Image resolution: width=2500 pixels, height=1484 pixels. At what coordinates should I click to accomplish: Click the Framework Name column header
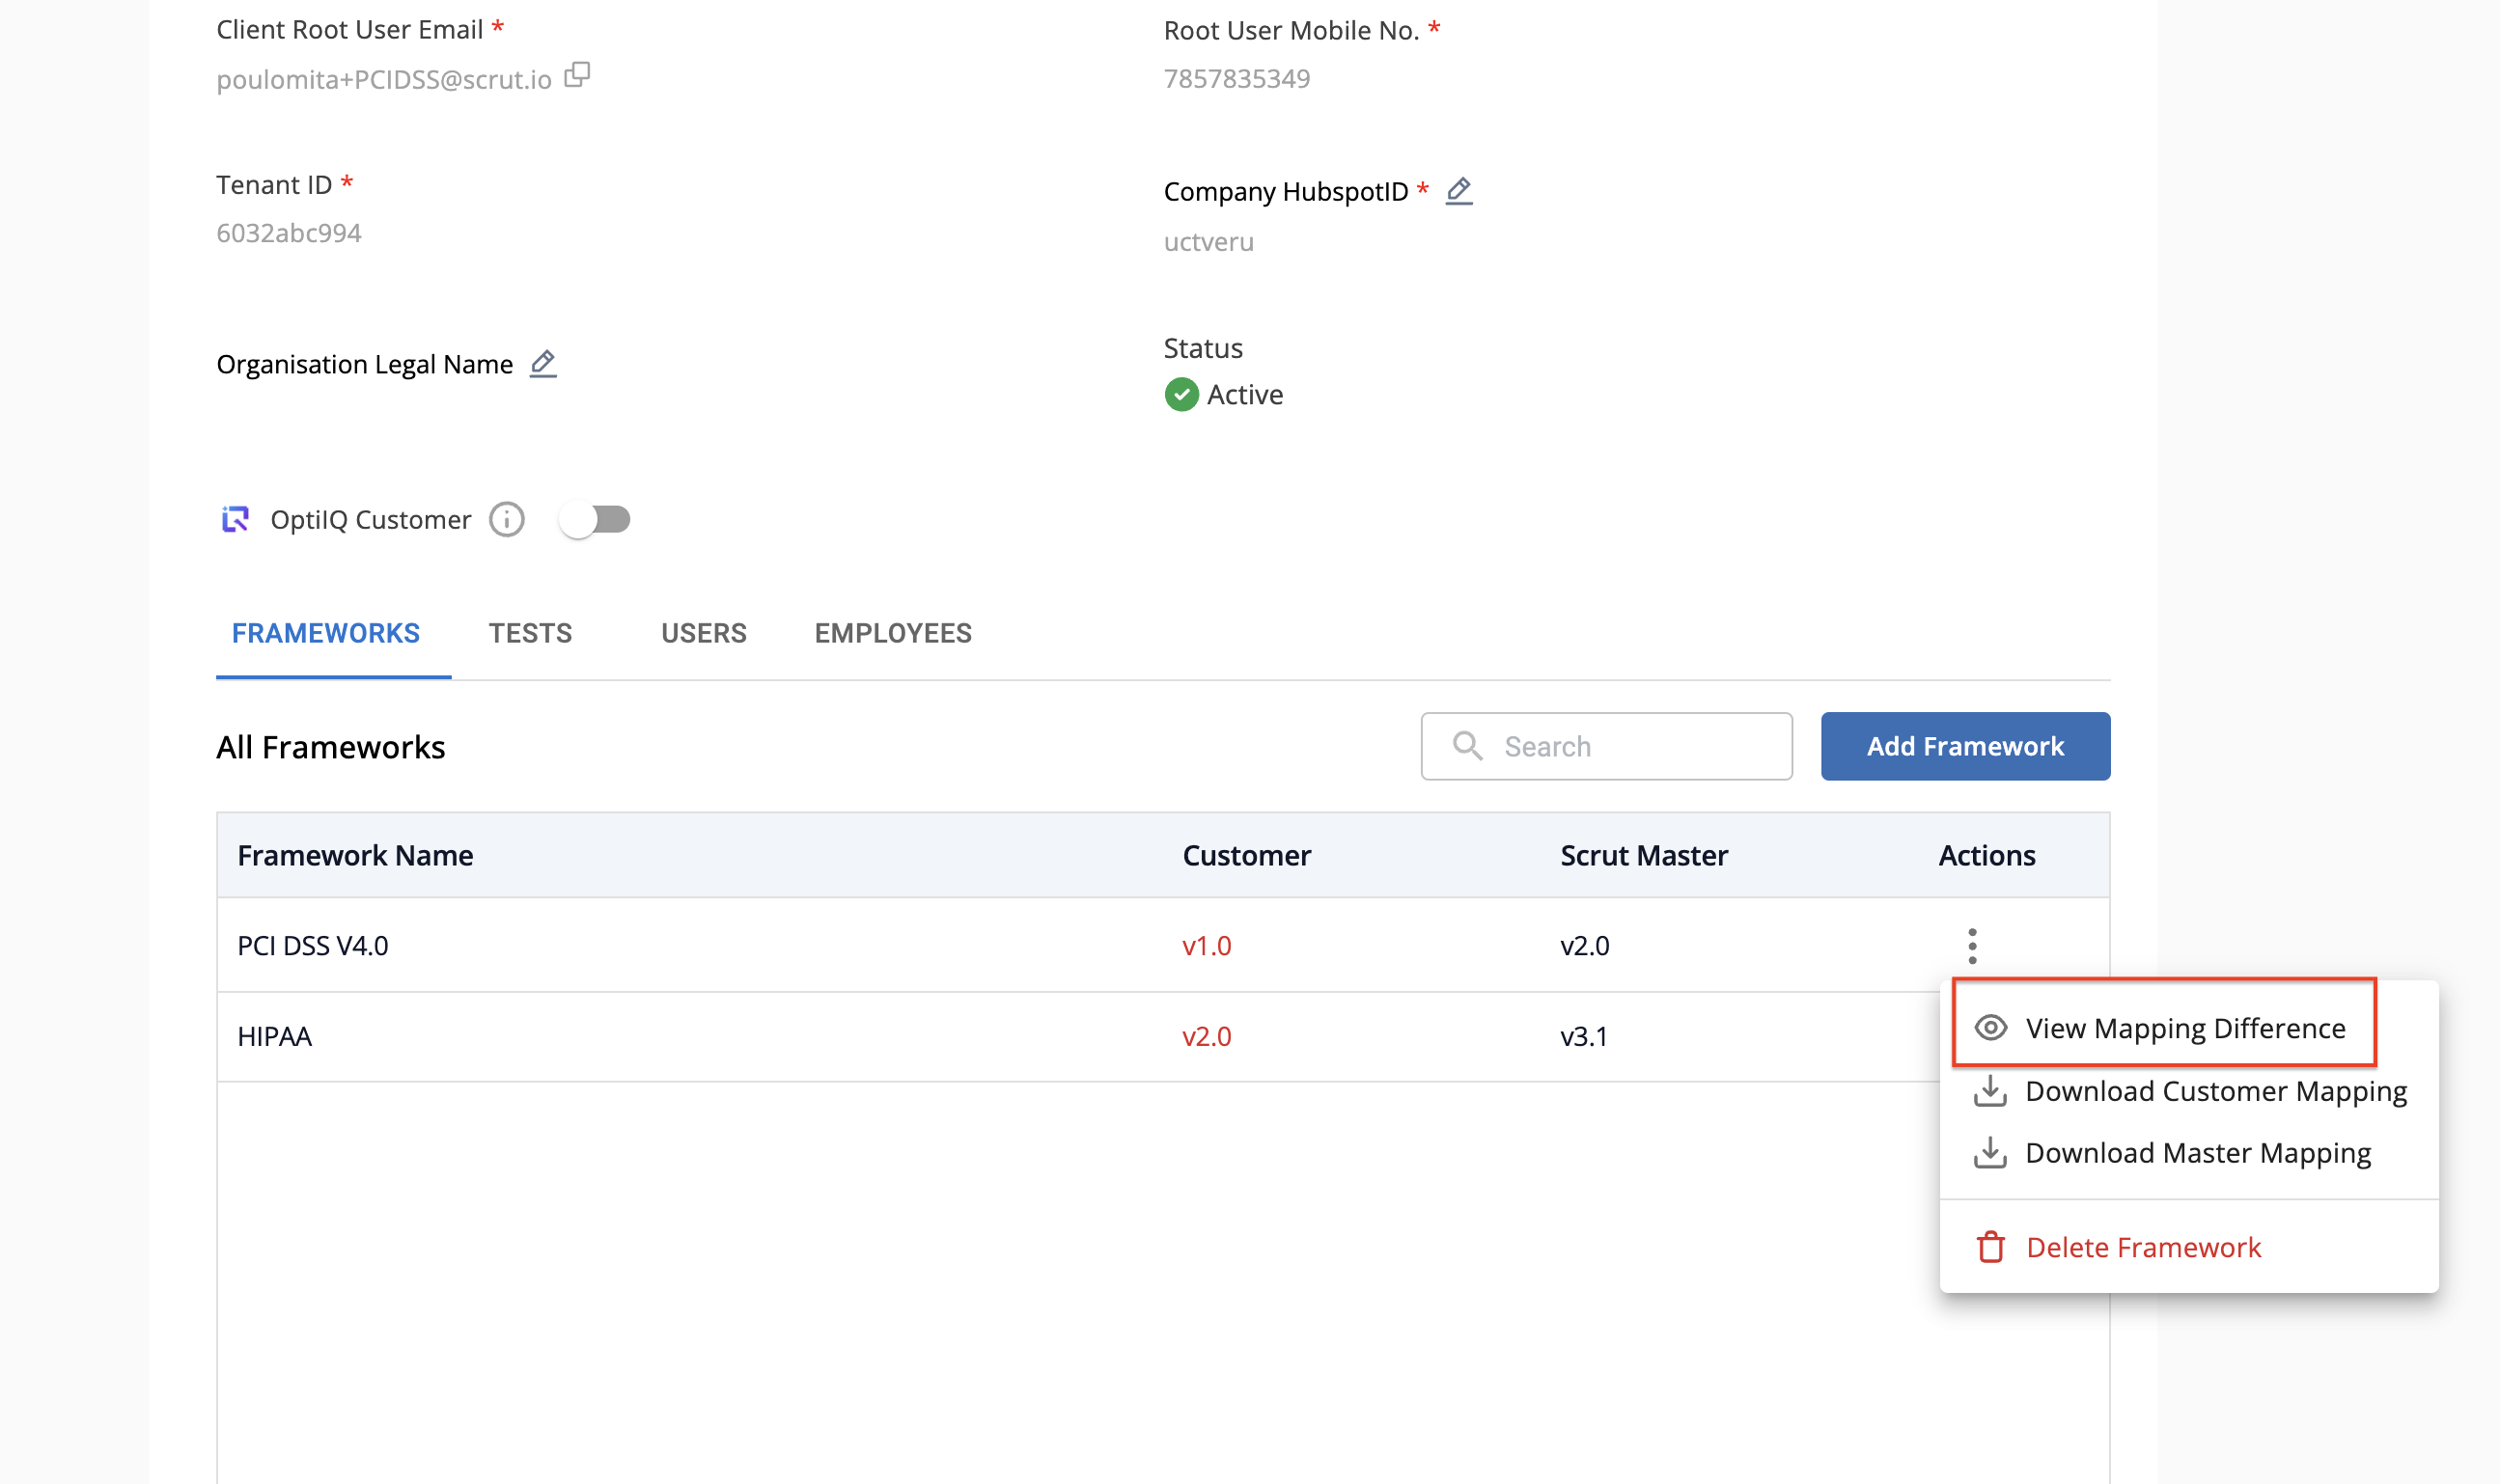355,855
